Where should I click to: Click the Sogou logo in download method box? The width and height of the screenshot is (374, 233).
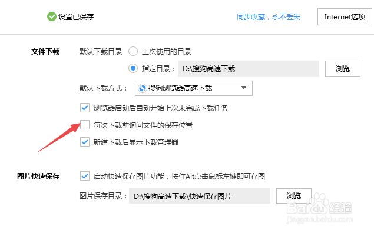143,88
